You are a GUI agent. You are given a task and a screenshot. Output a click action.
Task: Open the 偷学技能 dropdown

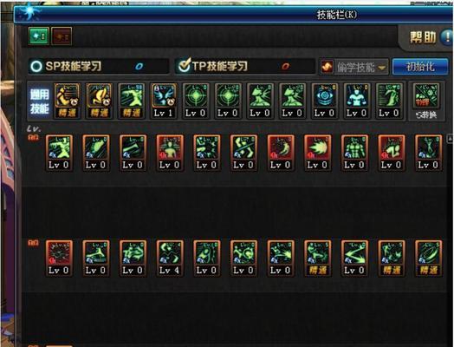[354, 68]
